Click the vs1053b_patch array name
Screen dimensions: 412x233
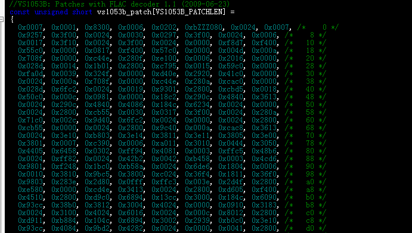point(124,12)
